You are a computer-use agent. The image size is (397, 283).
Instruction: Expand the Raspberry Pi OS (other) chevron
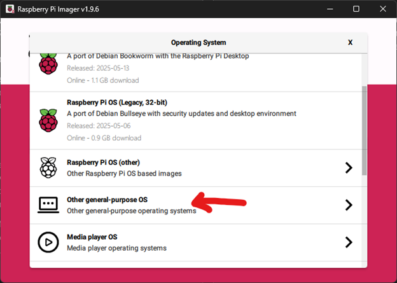click(349, 167)
